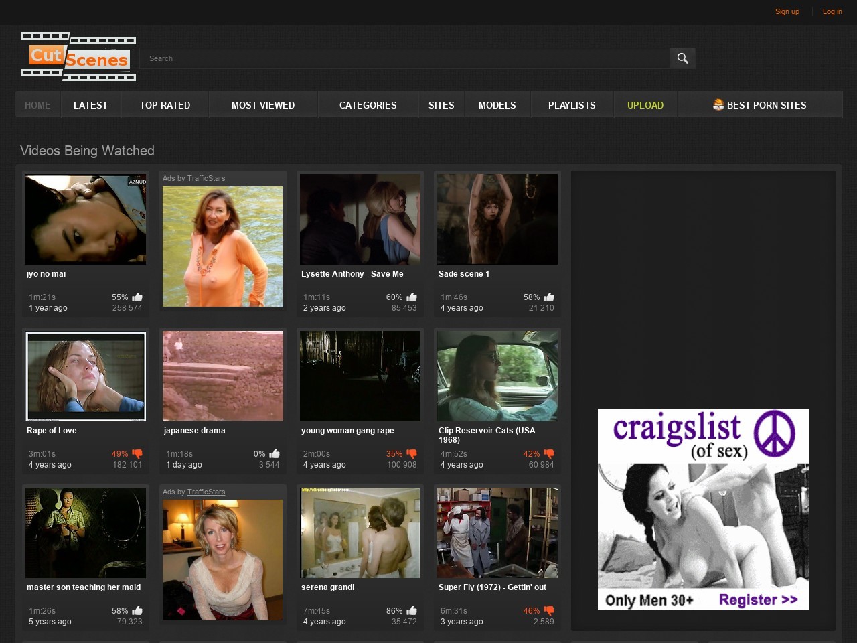
Task: Click thumbs-up icon under Sade scene 1
Action: click(x=549, y=297)
